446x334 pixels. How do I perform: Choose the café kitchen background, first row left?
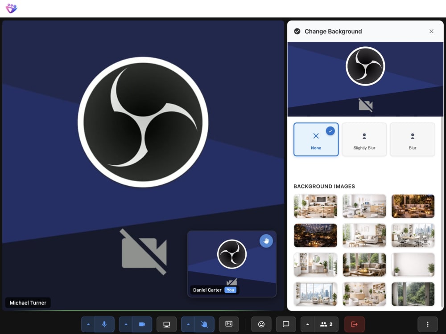click(x=316, y=206)
